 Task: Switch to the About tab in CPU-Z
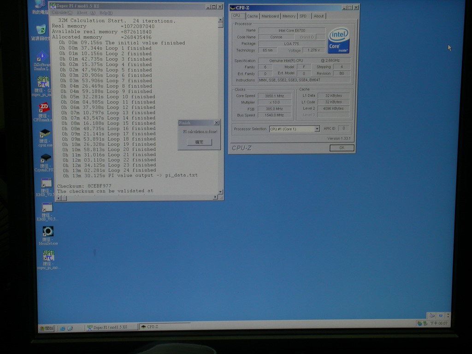coord(318,16)
